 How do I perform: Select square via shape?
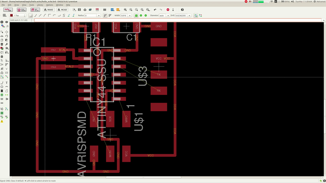[136, 16]
